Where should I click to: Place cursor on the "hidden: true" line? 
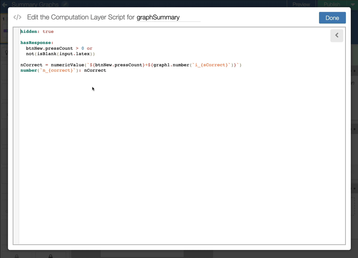tap(37, 31)
